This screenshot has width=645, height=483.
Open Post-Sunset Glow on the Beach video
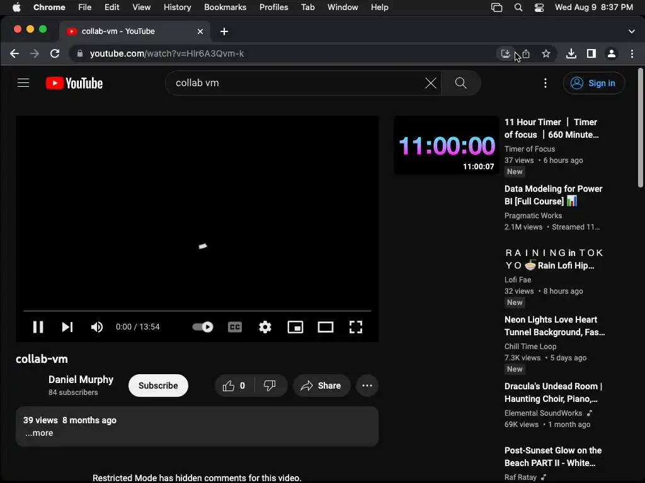(553, 457)
